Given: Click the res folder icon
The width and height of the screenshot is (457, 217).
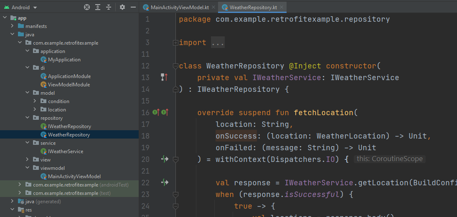Looking at the screenshot, I should [21, 210].
